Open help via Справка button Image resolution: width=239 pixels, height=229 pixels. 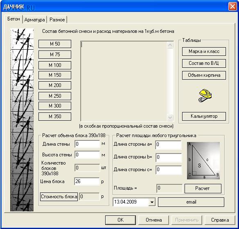tap(220, 220)
